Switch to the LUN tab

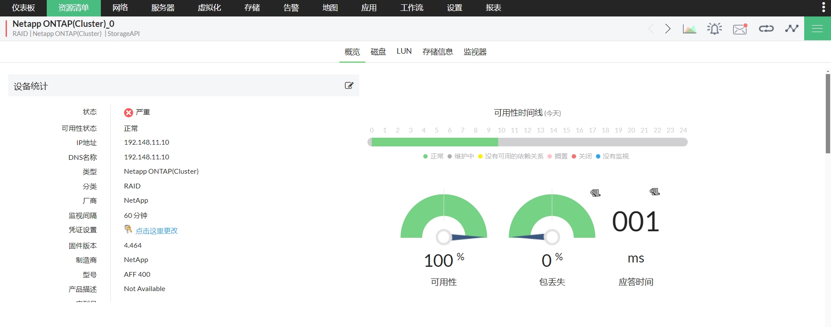tap(404, 52)
